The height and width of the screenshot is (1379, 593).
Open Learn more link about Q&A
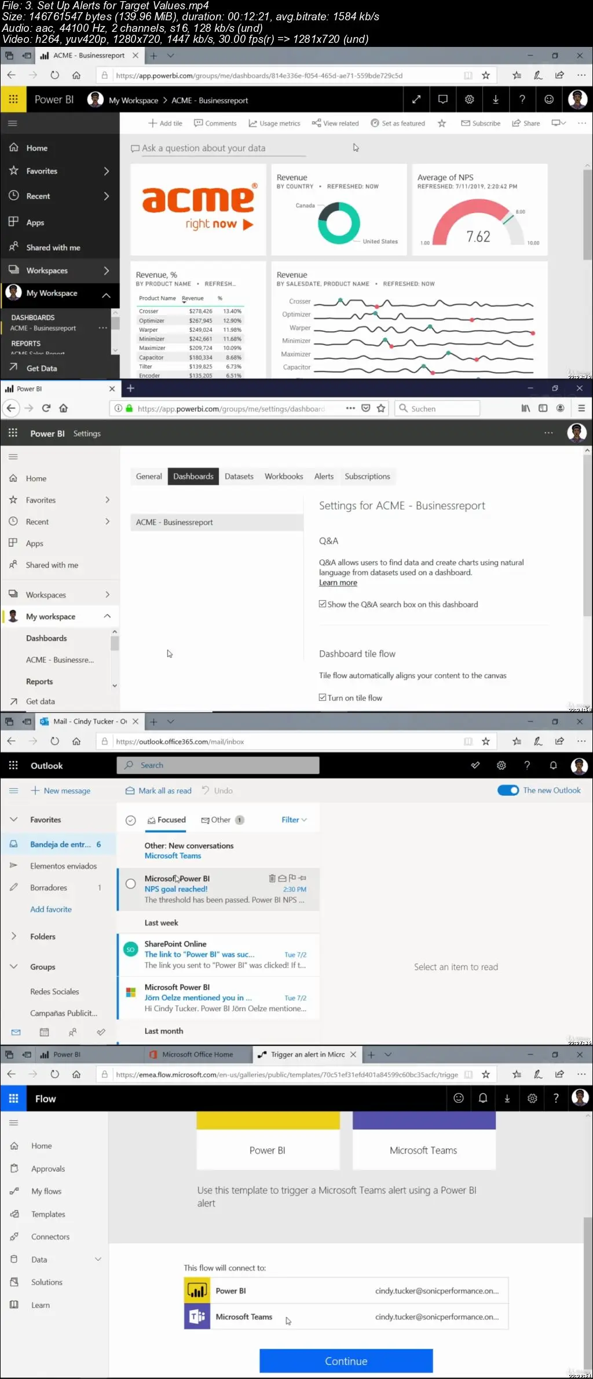tap(338, 583)
